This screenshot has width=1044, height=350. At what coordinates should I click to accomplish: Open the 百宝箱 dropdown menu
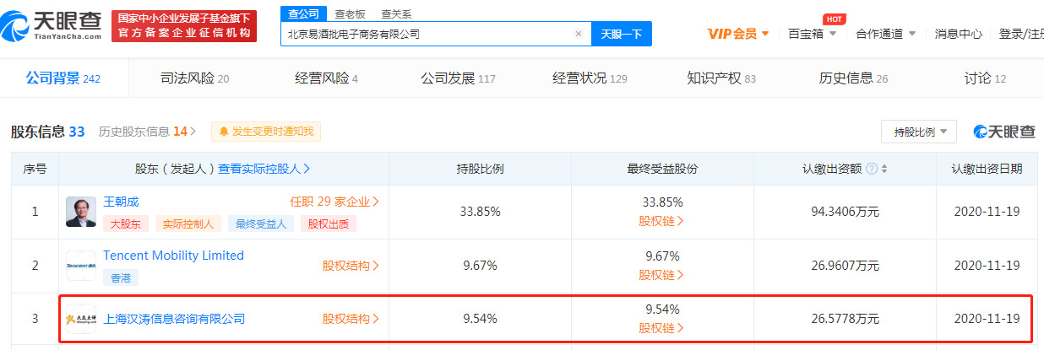tap(812, 34)
